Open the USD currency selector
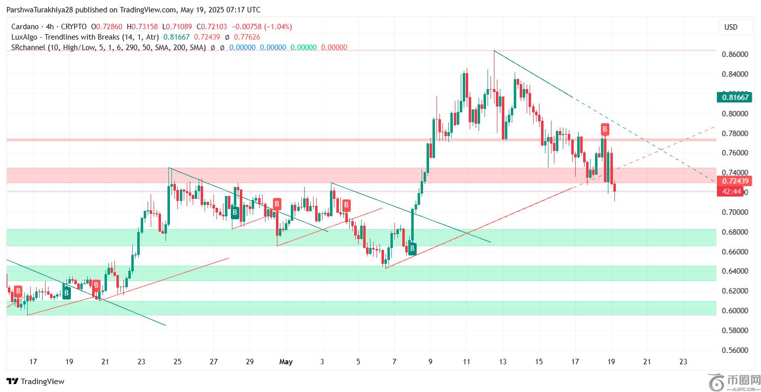This screenshot has height=392, width=761. tap(731, 28)
